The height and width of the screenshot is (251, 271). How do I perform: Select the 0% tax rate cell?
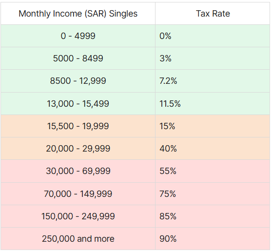(x=213, y=36)
